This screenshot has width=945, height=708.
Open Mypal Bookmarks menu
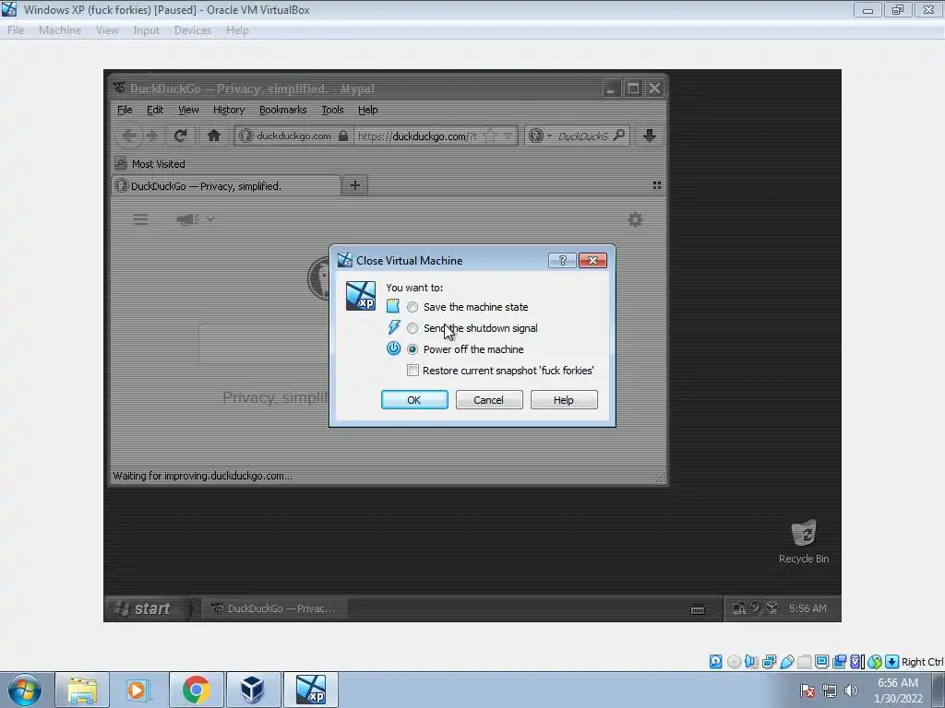tap(282, 110)
